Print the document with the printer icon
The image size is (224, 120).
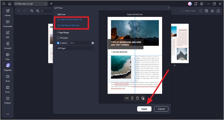click(x=206, y=11)
